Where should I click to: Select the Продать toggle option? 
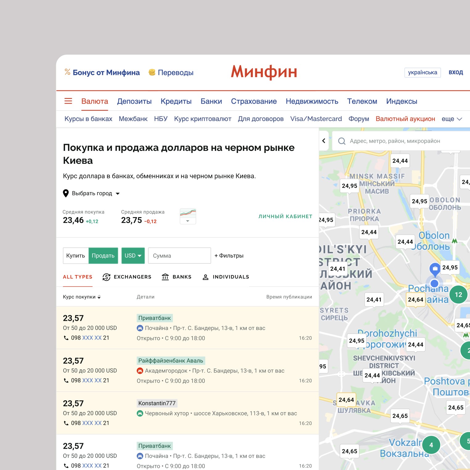click(x=103, y=256)
